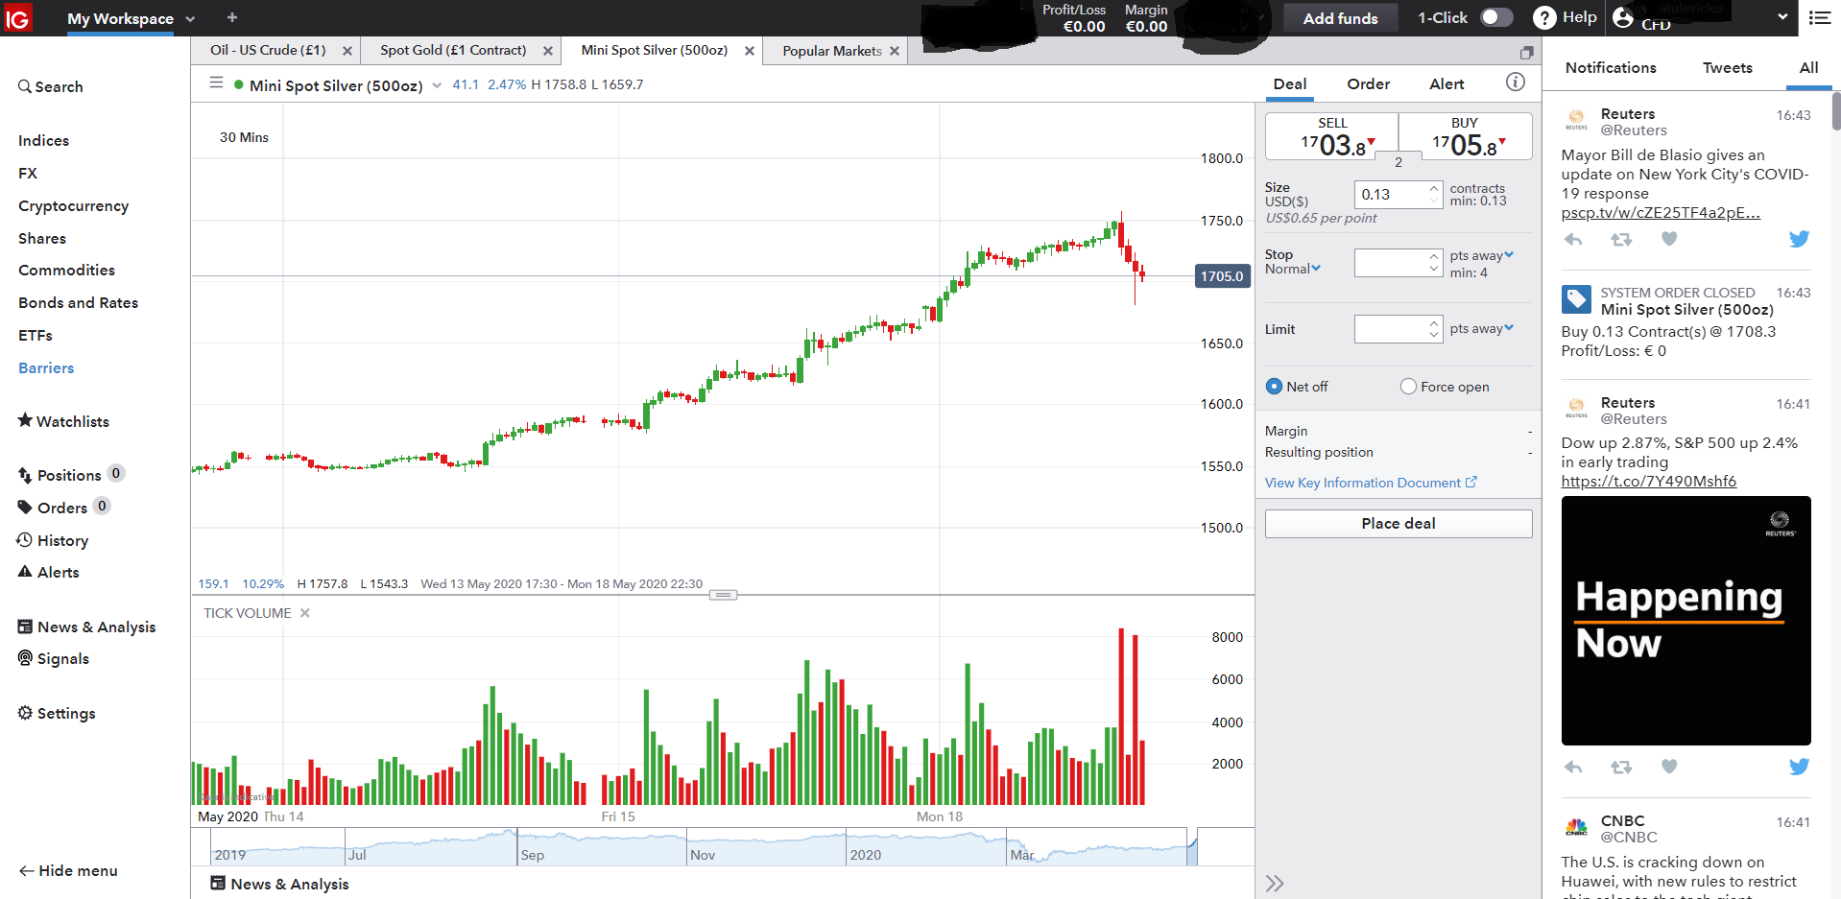The width and height of the screenshot is (1841, 899).
Task: Click the IG logo icon
Action: click(x=18, y=17)
